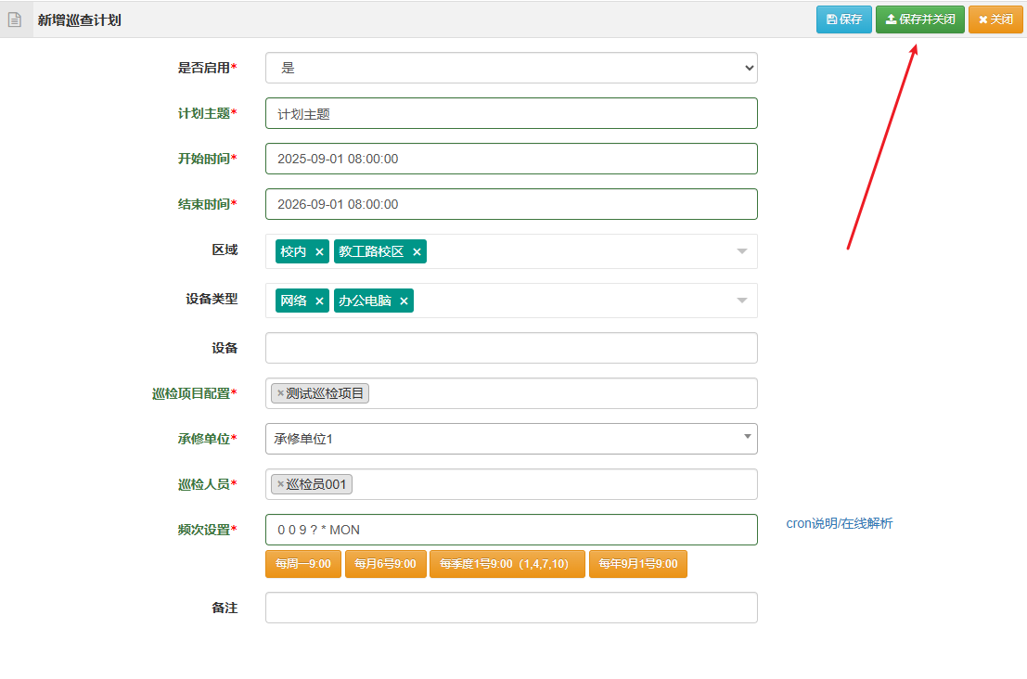
Task: Click the 办公电脑 tag label
Action: point(365,301)
